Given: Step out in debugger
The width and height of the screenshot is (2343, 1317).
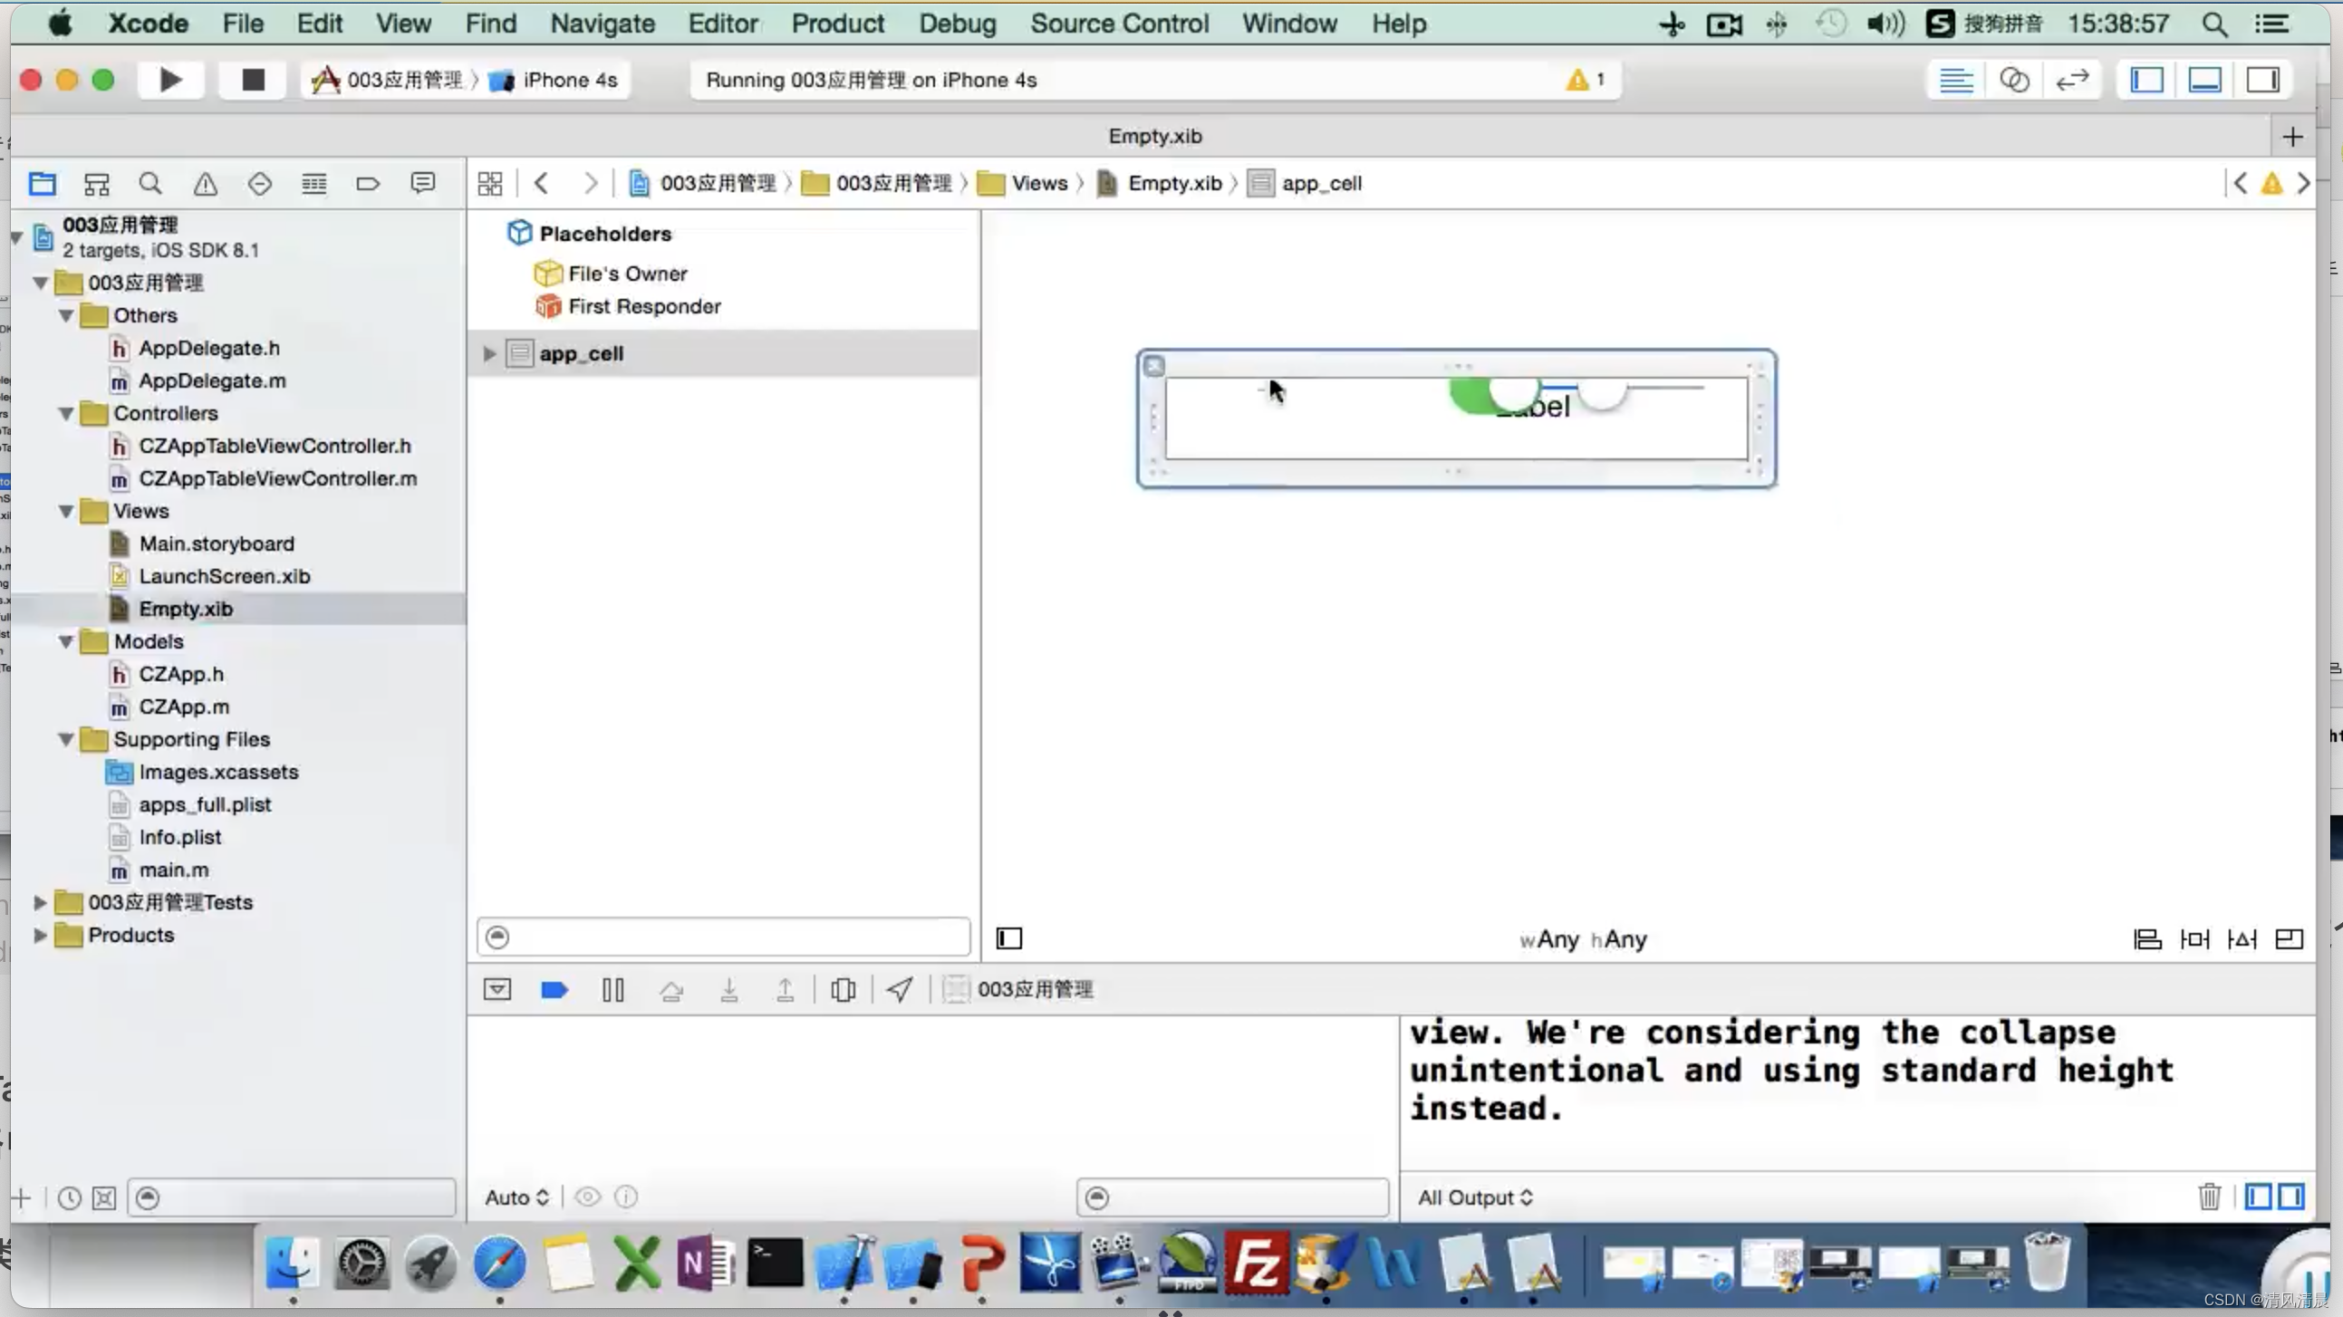Looking at the screenshot, I should (x=785, y=990).
